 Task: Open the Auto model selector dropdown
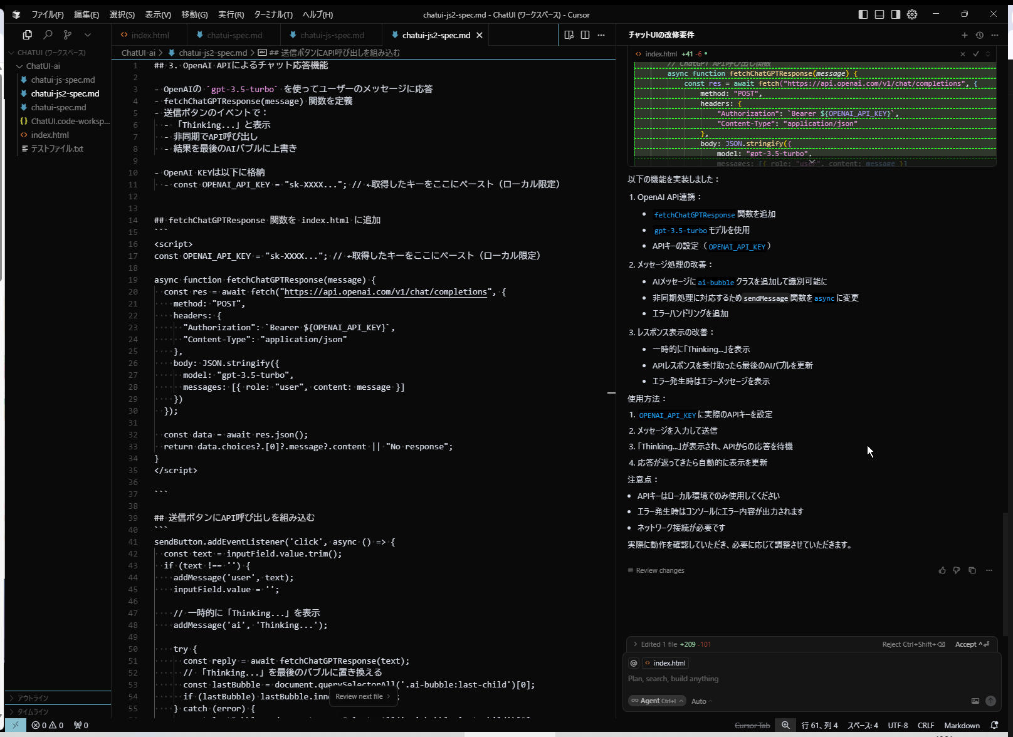[x=701, y=701]
